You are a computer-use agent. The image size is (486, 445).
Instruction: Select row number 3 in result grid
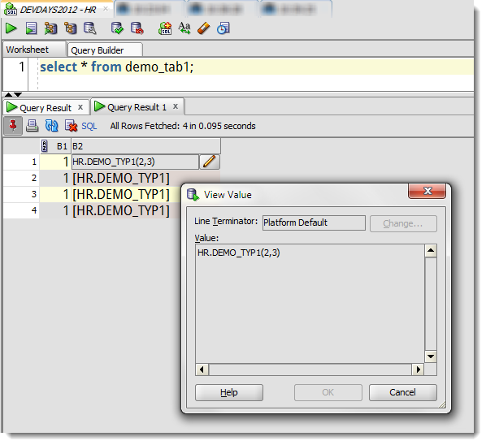click(21, 194)
